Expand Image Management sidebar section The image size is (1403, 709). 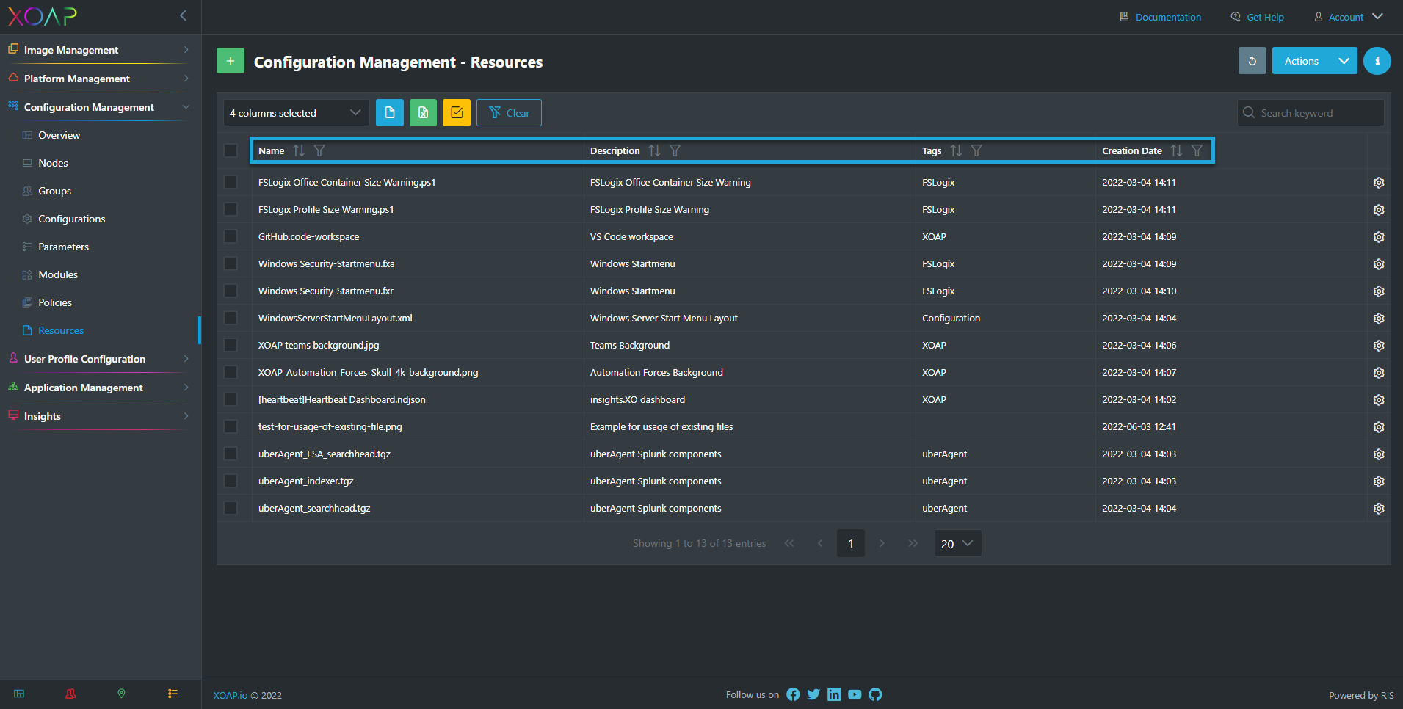point(98,50)
